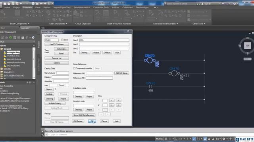The height and width of the screenshot is (142, 254).
Task: Click the Cancel button in the dialog
Action: coord(104,121)
